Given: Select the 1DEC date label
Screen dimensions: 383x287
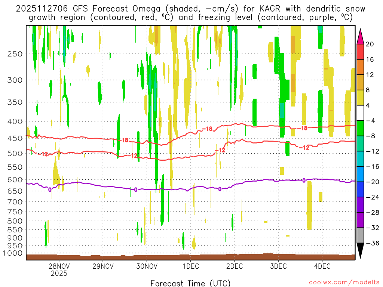Looking at the screenshot, I should click(191, 266).
